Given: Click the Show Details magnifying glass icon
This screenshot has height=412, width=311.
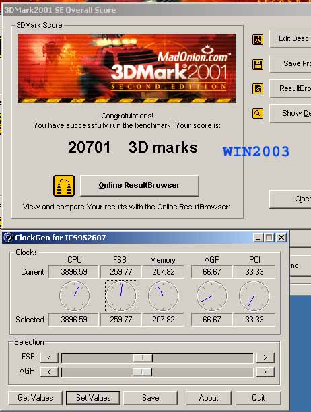Looking at the screenshot, I should [258, 114].
